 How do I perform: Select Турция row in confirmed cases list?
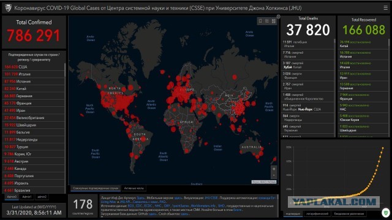(33, 147)
